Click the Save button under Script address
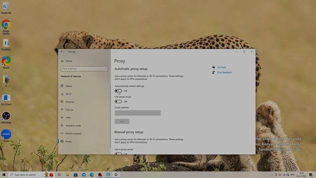Viewport: 316px width, 178px height. 122,121
